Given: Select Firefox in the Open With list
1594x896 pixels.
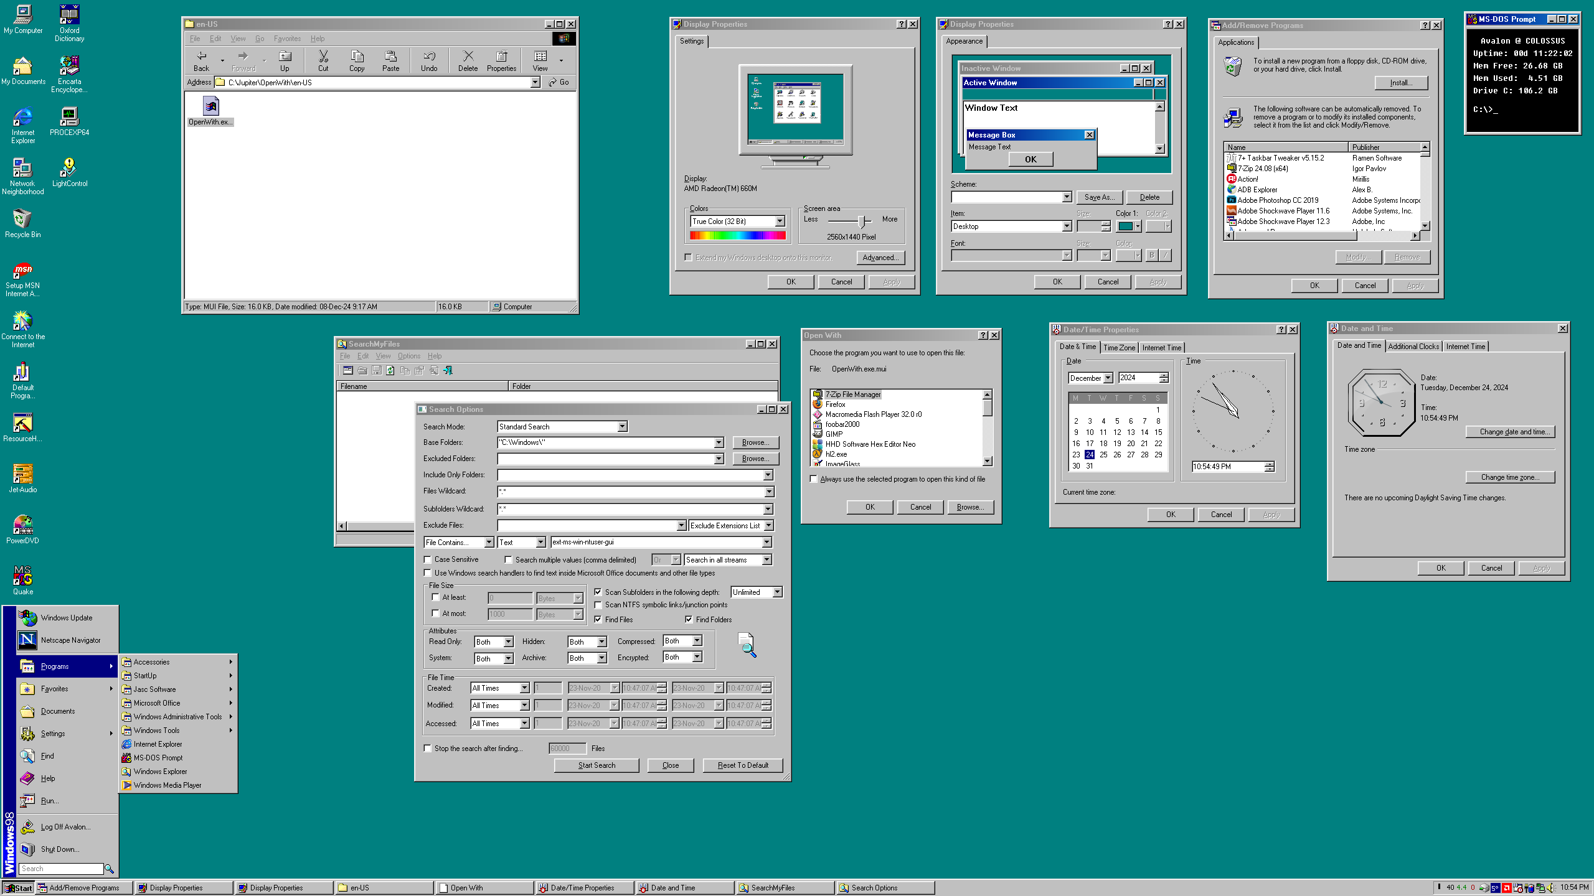Looking at the screenshot, I should tap(835, 404).
